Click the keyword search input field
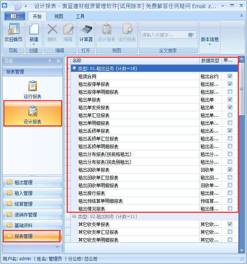247x264 pixels. point(162,35)
